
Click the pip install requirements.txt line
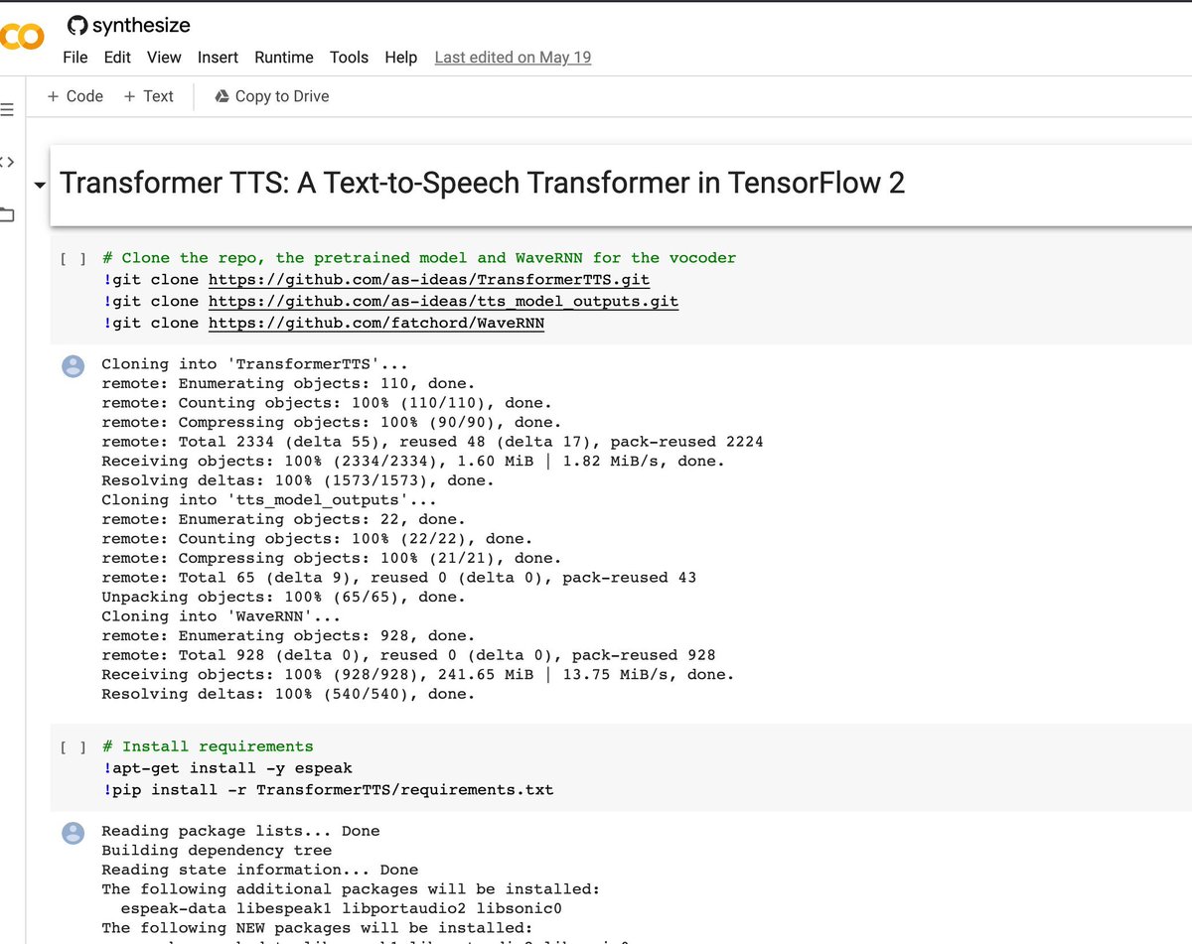pos(328,790)
